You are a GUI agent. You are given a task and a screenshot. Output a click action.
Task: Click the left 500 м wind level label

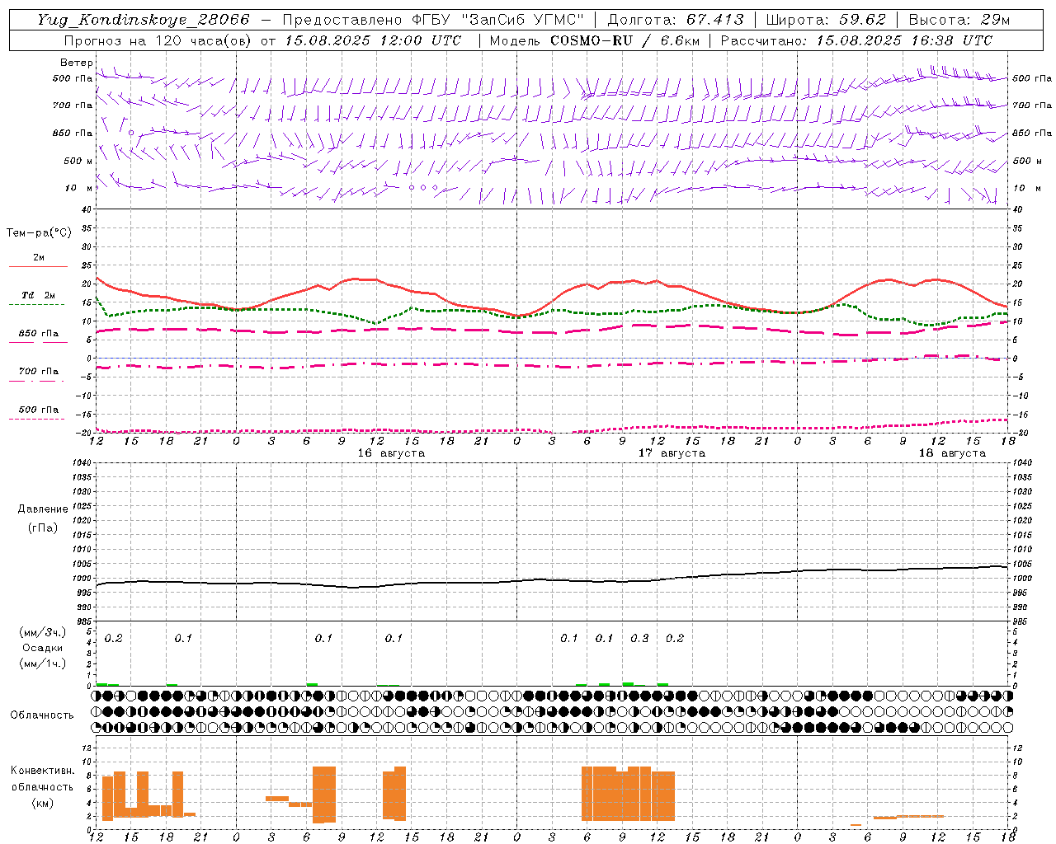78,161
